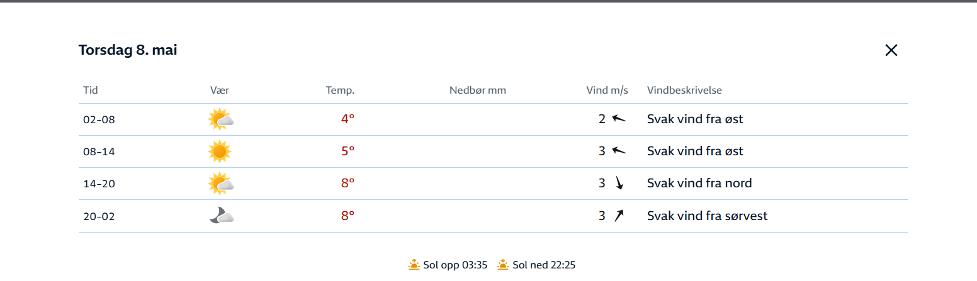Click the partly cloudy icon for 14–20
The image size is (977, 281).
pyautogui.click(x=221, y=184)
